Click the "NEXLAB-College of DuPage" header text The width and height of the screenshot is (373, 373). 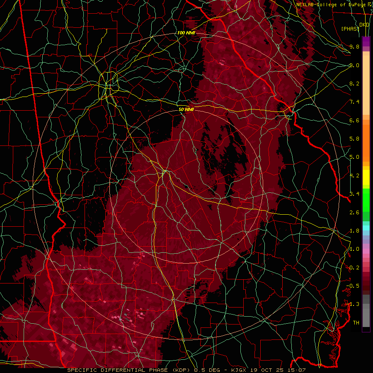[331, 5]
